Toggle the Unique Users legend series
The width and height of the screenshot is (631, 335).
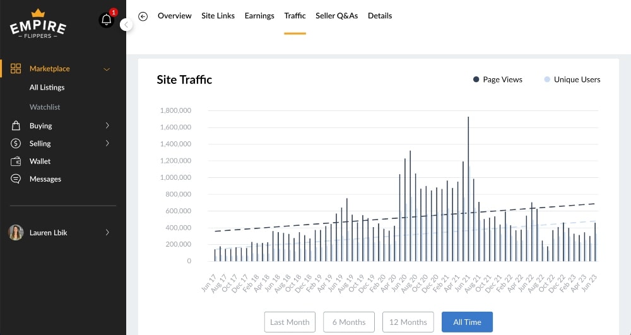[x=572, y=79]
